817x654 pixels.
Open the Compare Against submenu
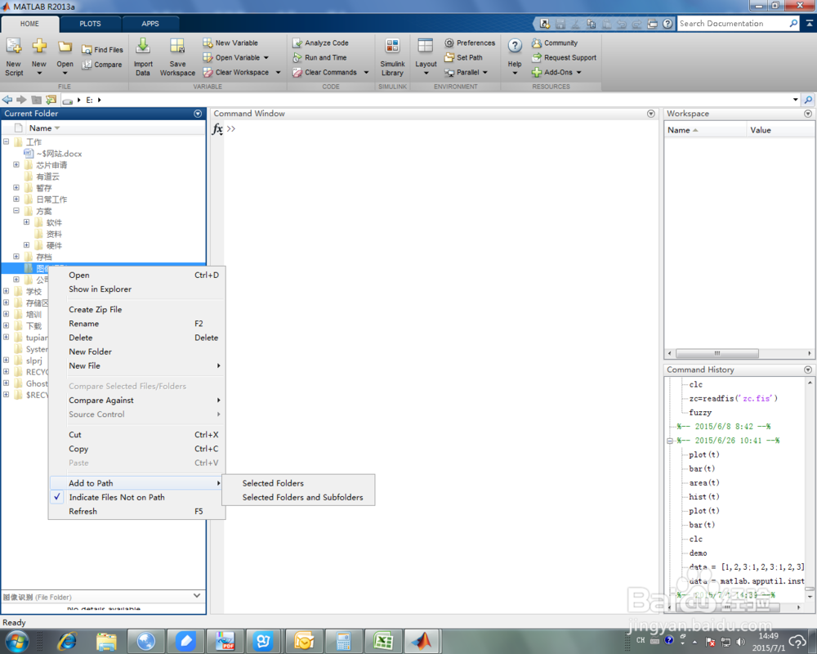137,400
